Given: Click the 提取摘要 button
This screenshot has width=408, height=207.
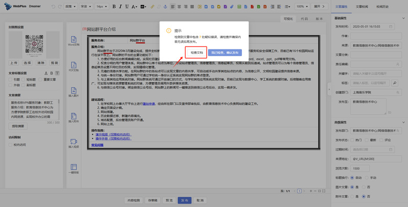Looking at the screenshot, I should (18, 126).
